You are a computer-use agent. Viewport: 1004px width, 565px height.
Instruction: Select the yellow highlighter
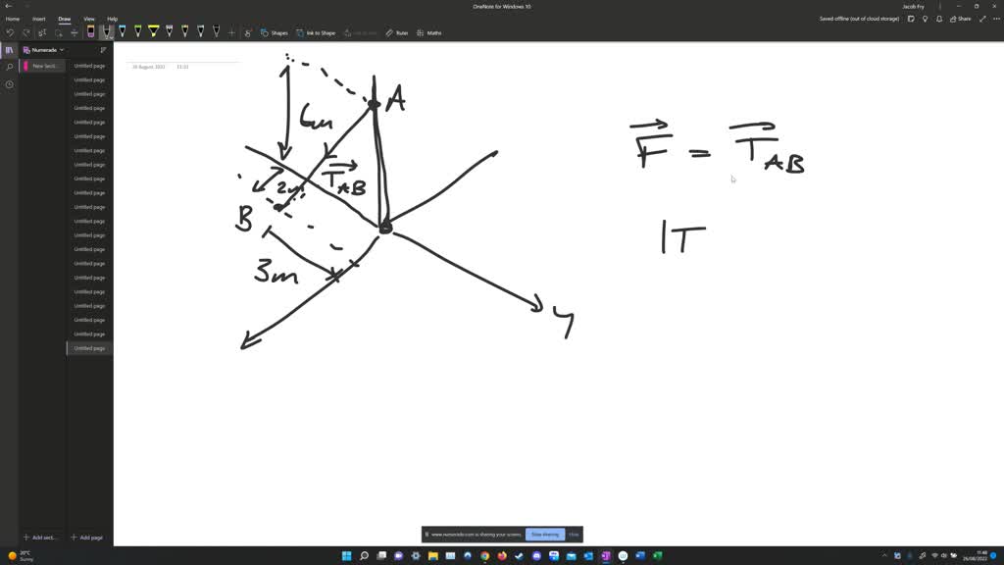click(153, 32)
